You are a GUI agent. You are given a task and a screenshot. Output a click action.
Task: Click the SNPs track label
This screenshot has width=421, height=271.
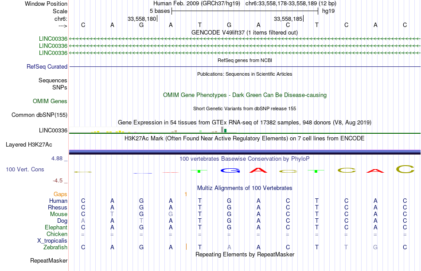pyautogui.click(x=60, y=87)
